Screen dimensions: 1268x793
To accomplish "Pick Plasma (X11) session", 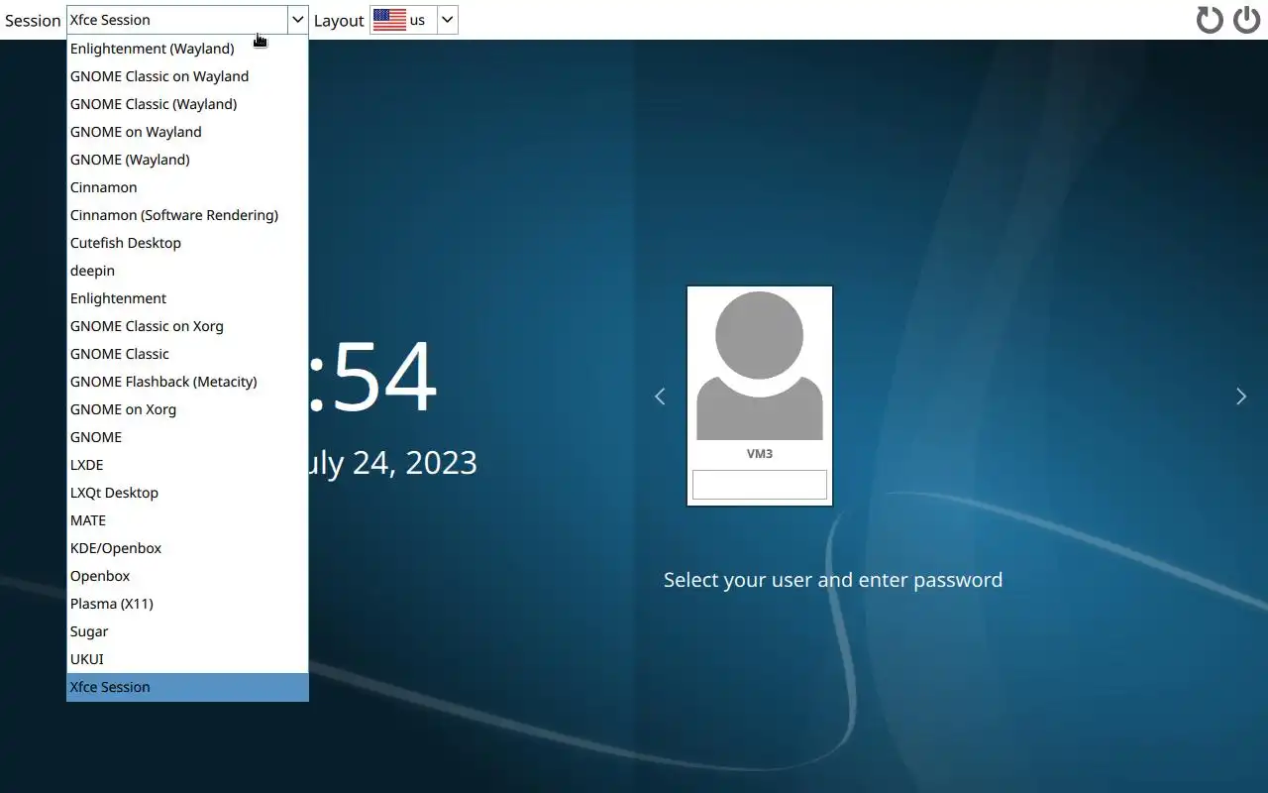I will tap(187, 604).
